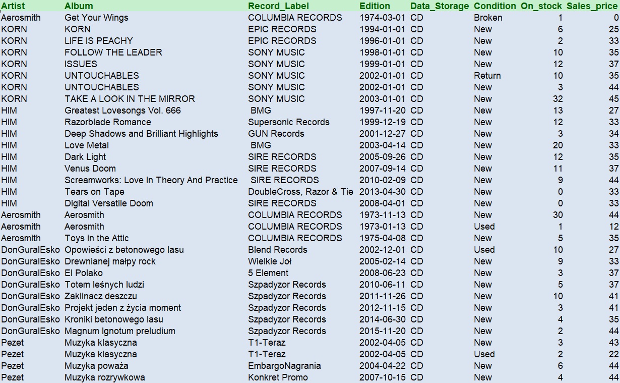This screenshot has width=620, height=383.
Task: Select the Album column header
Action: coord(79,6)
